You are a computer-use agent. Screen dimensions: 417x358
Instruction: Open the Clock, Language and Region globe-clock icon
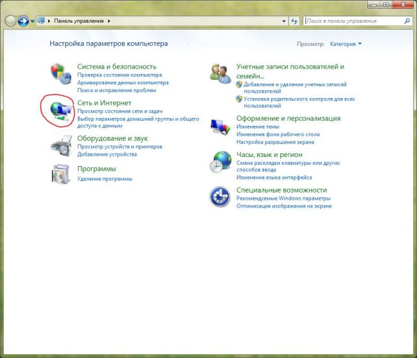(220, 162)
